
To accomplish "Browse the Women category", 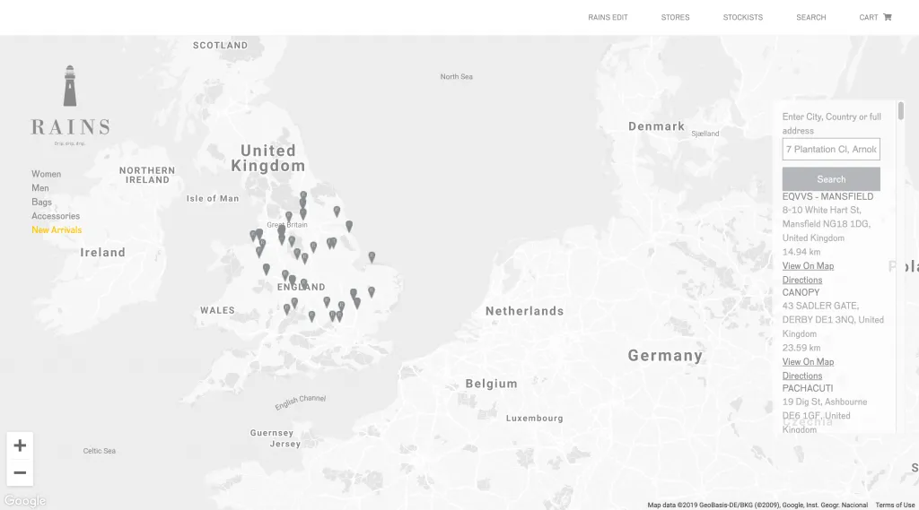I will click(47, 174).
